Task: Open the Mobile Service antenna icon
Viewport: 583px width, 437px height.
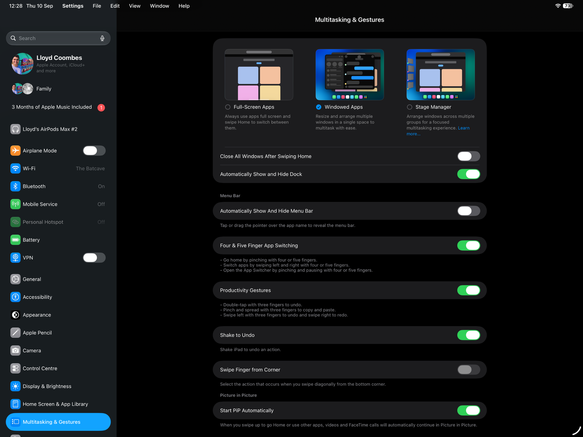Action: point(15,204)
